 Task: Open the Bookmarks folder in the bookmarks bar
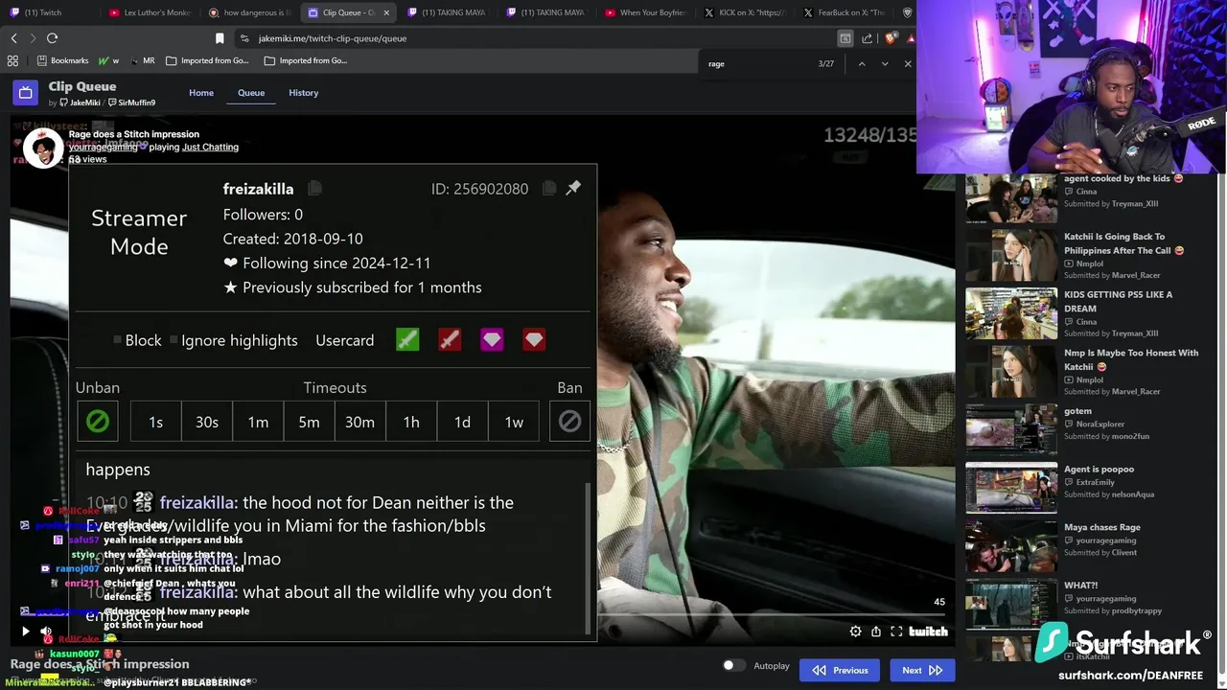pos(62,60)
